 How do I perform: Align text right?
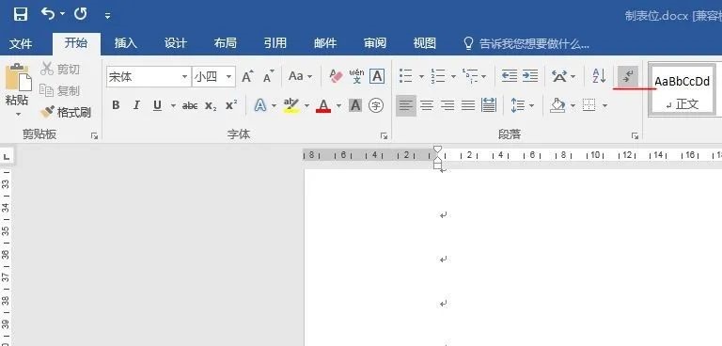pyautogui.click(x=447, y=106)
